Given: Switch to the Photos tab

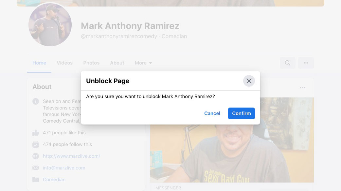Looking at the screenshot, I should pos(91,63).
